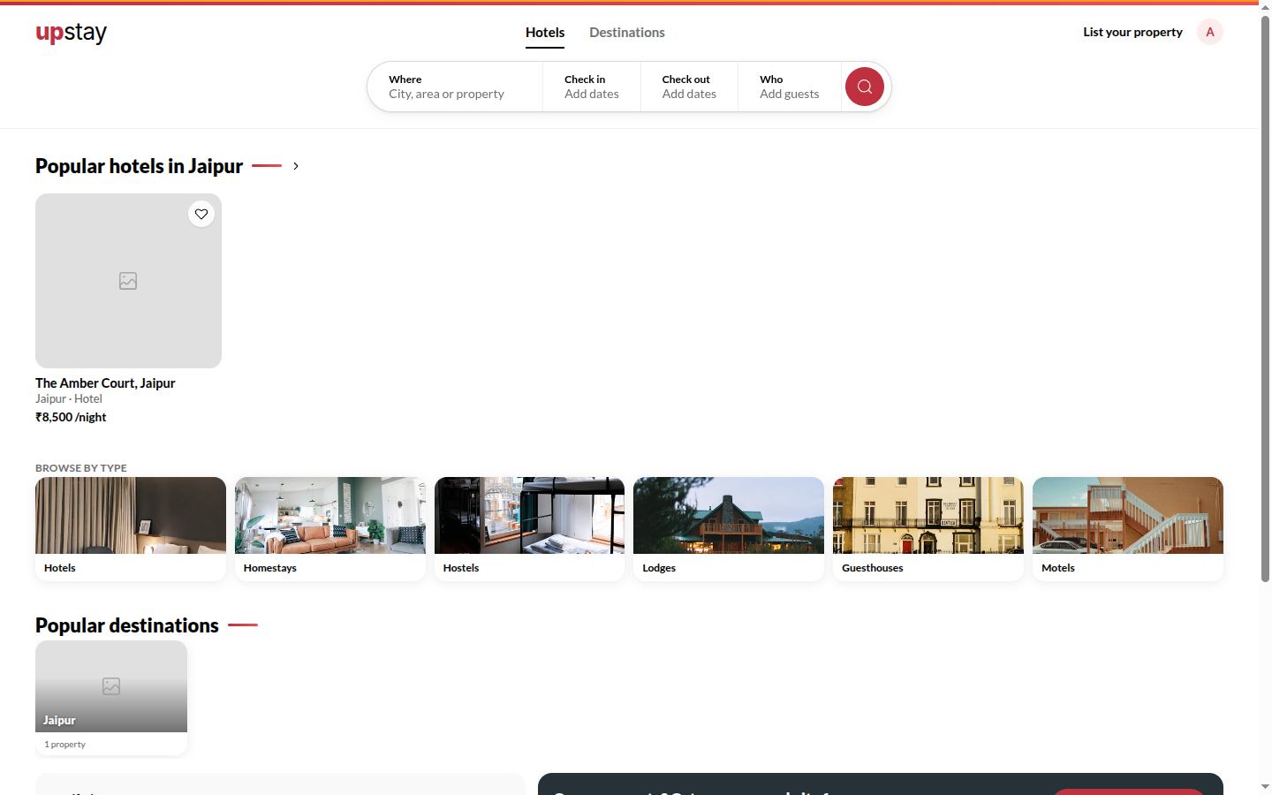
Task: Click the Where city search field
Action: 455,87
